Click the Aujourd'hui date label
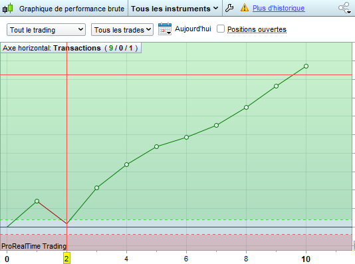Image resolution: width=355 pixels, height=264 pixels. pyautogui.click(x=193, y=29)
